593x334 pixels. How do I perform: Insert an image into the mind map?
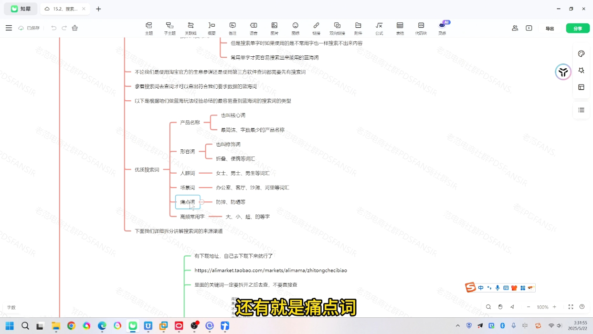tap(275, 28)
